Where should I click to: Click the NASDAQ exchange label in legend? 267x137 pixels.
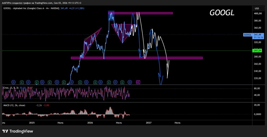55,8
